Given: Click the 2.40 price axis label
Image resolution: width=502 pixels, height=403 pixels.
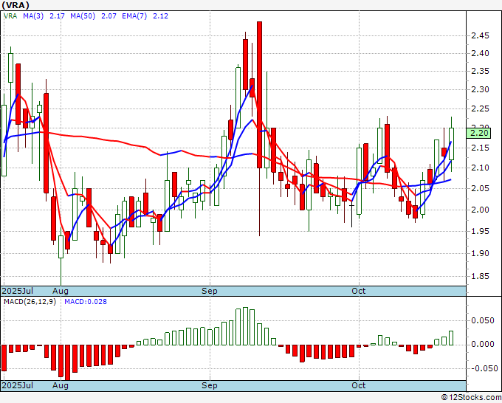Looking at the screenshot, I should [481, 53].
